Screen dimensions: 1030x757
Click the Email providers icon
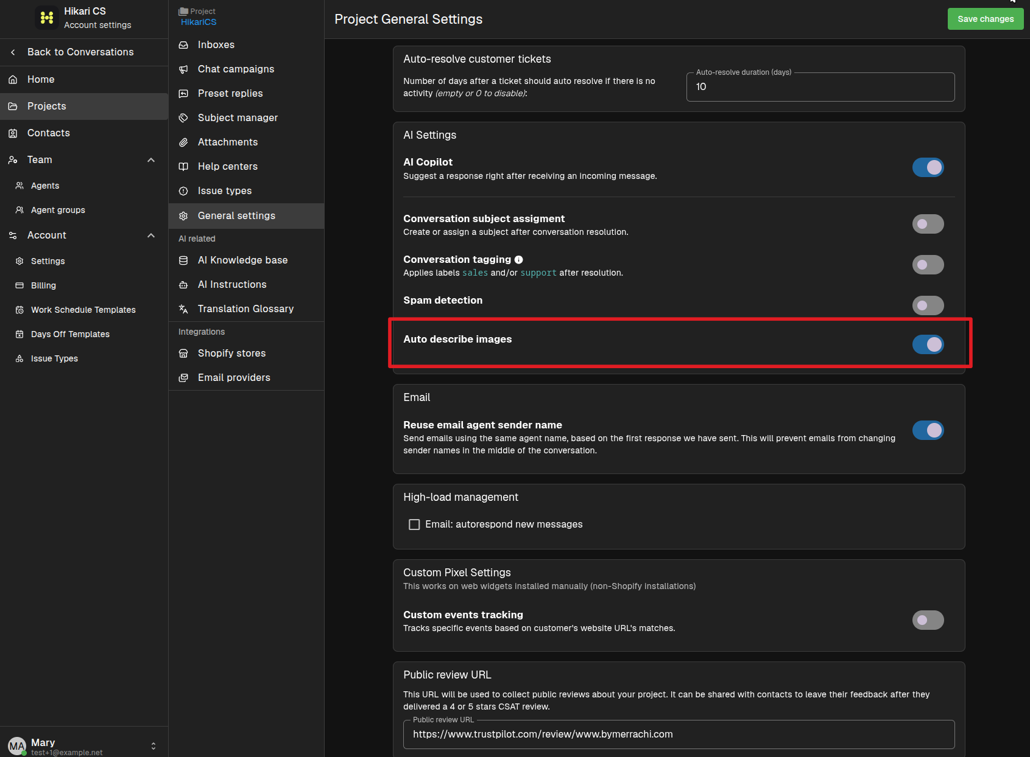coord(183,378)
